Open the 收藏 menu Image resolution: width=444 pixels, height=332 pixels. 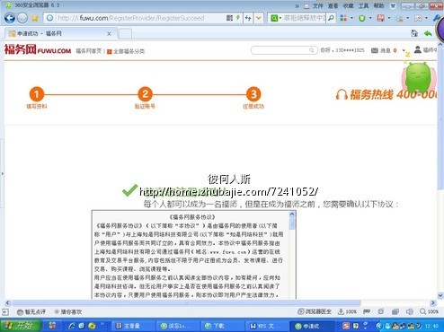point(348,5)
